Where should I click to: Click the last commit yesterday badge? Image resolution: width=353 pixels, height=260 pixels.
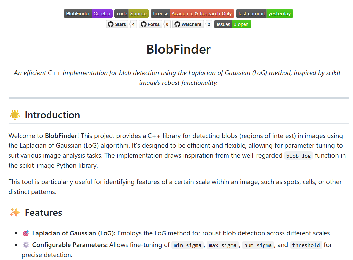[265, 14]
